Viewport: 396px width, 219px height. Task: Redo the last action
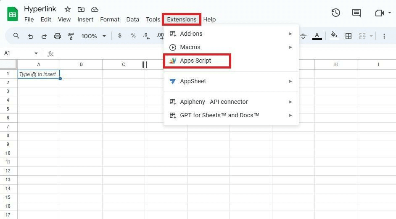(44, 36)
